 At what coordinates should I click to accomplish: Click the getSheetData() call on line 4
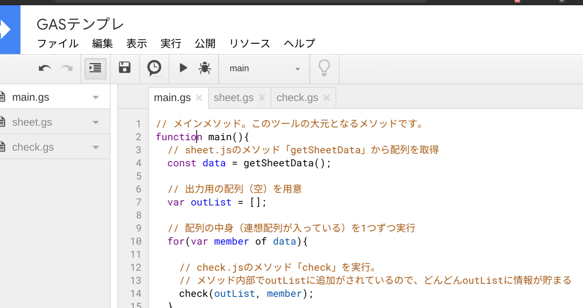coord(287,163)
